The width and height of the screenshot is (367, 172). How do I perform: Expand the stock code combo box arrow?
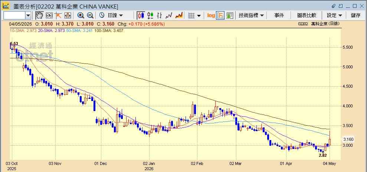coord(28,16)
